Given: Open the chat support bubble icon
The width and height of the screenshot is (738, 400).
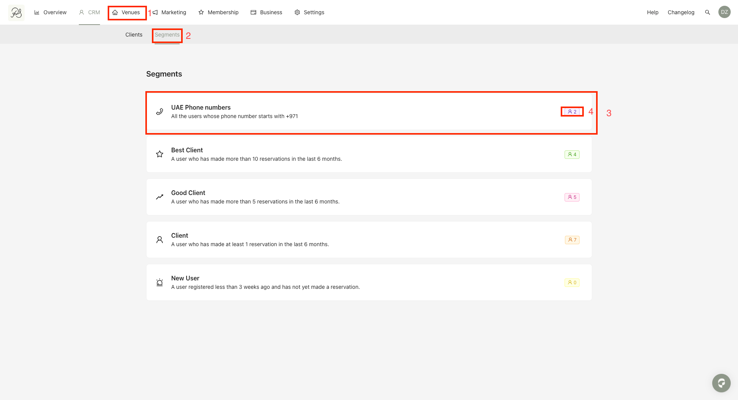Looking at the screenshot, I should pos(721,383).
